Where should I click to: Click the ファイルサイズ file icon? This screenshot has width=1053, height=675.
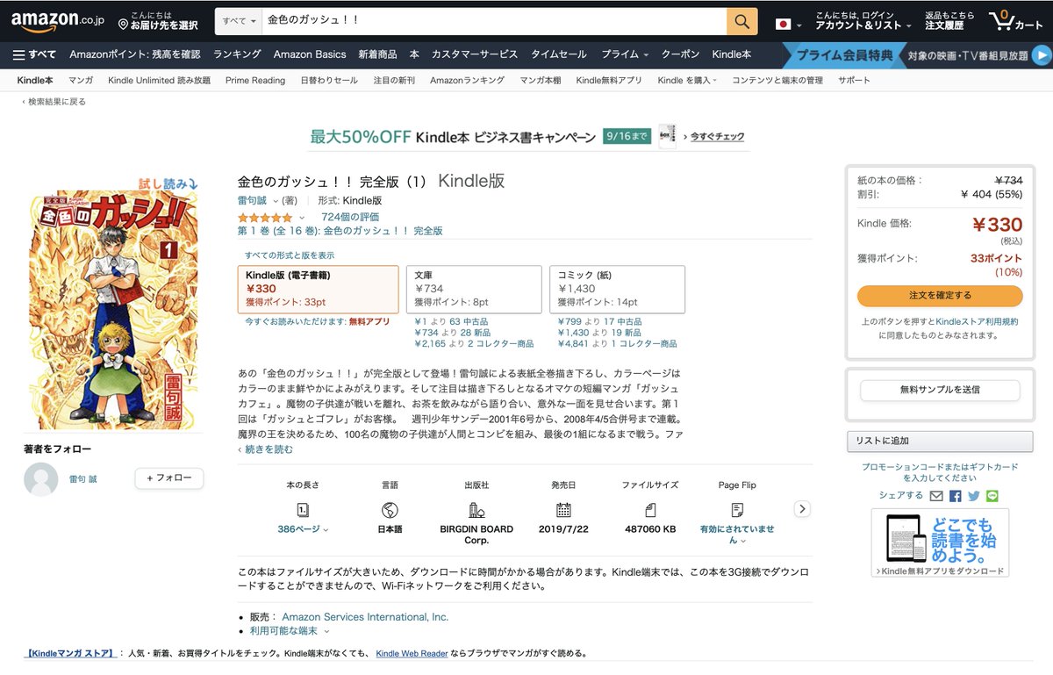(650, 510)
